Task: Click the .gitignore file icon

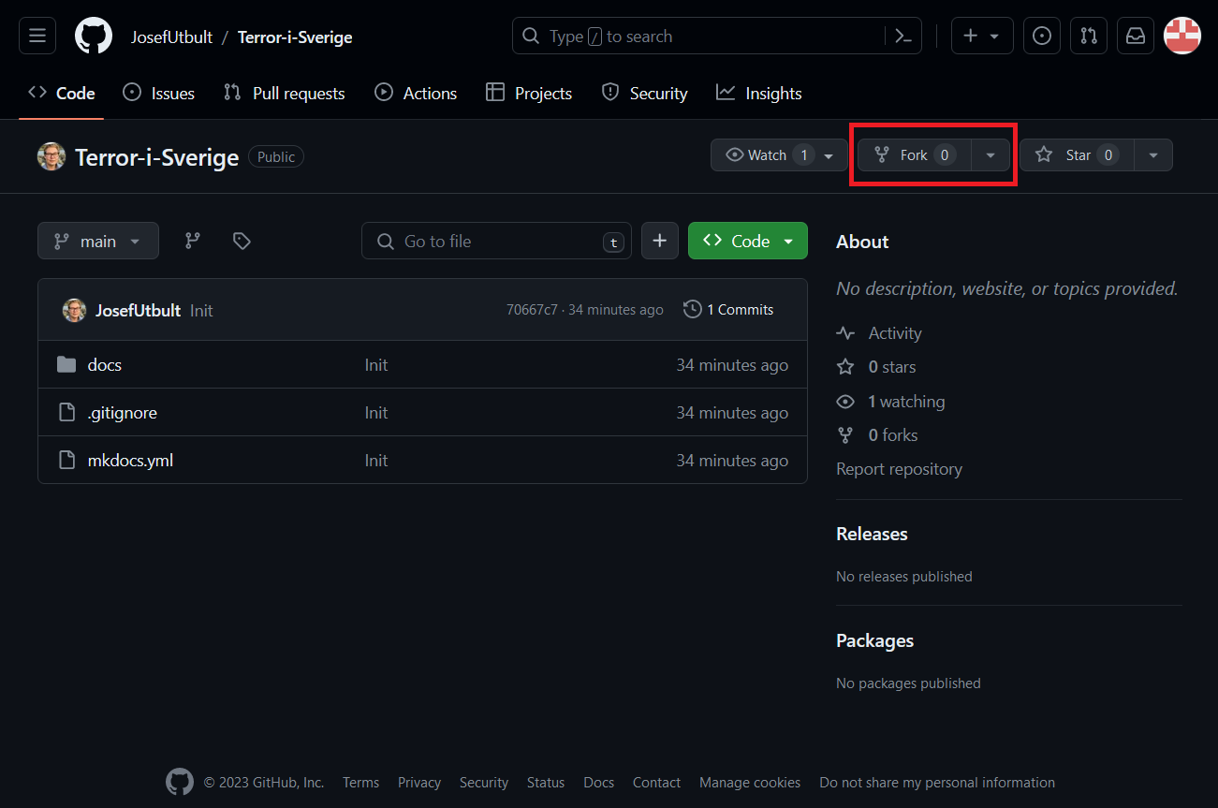Action: point(66,412)
